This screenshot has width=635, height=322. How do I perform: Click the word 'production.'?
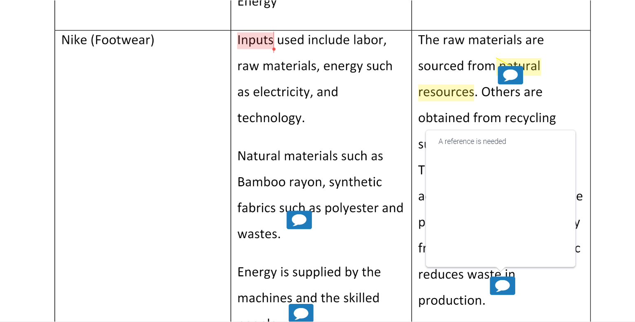(x=452, y=301)
